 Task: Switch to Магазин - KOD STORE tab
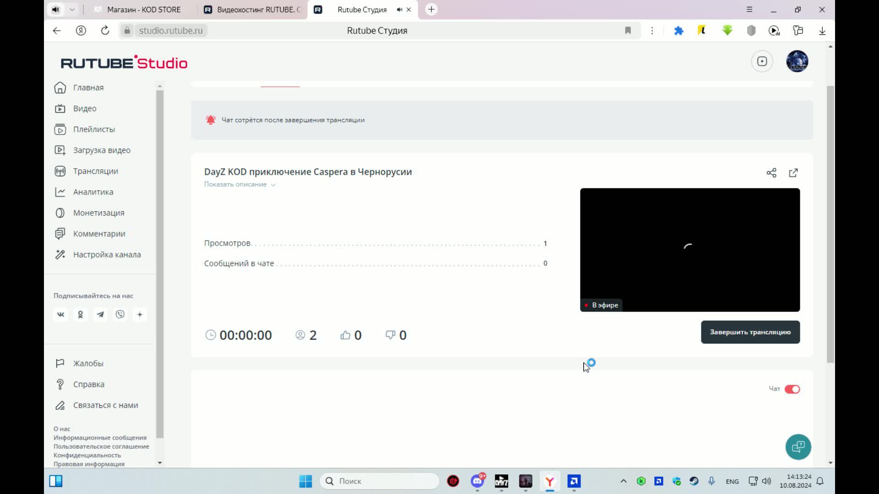pyautogui.click(x=143, y=10)
